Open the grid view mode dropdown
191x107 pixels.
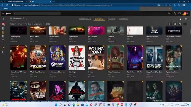click(187, 19)
